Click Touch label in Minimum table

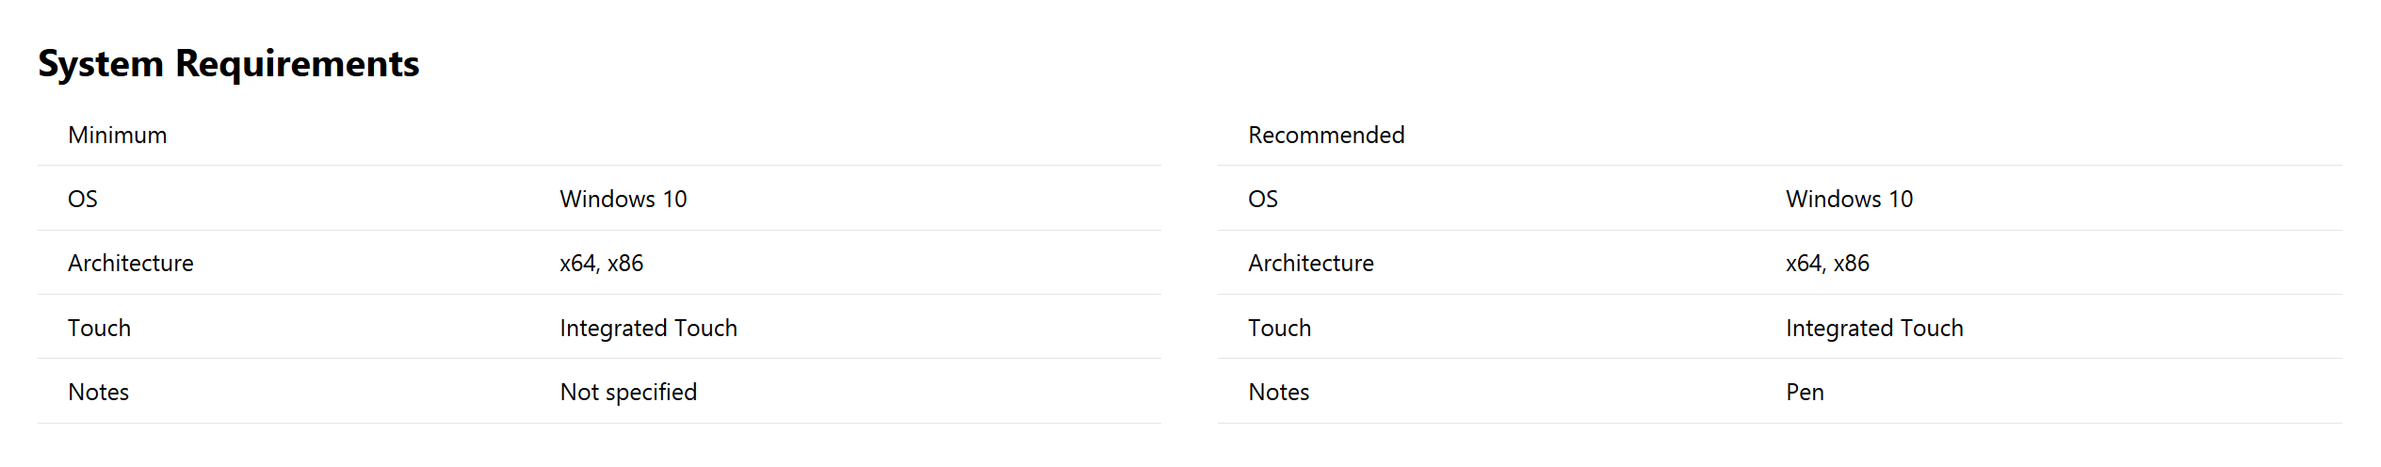[x=100, y=328]
